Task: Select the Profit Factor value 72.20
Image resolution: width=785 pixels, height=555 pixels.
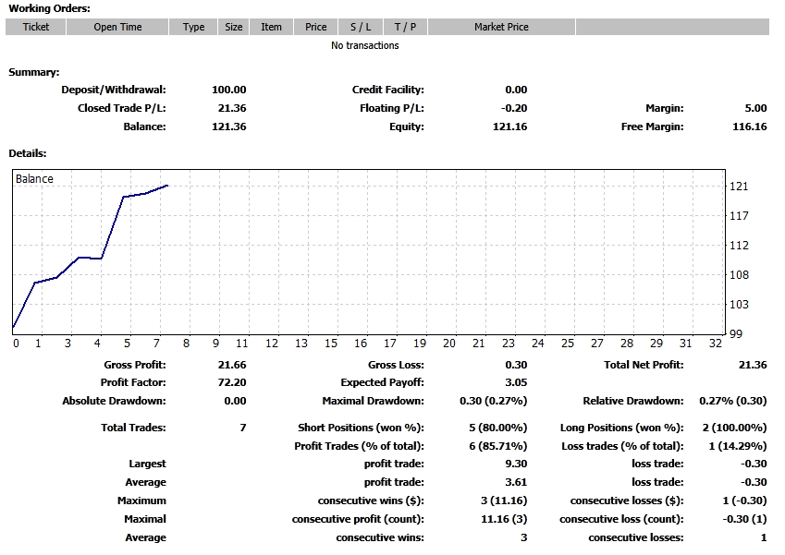Action: click(232, 382)
